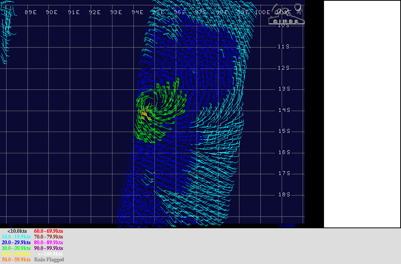
Task: Click the 89E longitude label
Action: [31, 12]
